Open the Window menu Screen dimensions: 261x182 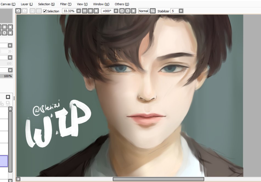[x=101, y=4]
